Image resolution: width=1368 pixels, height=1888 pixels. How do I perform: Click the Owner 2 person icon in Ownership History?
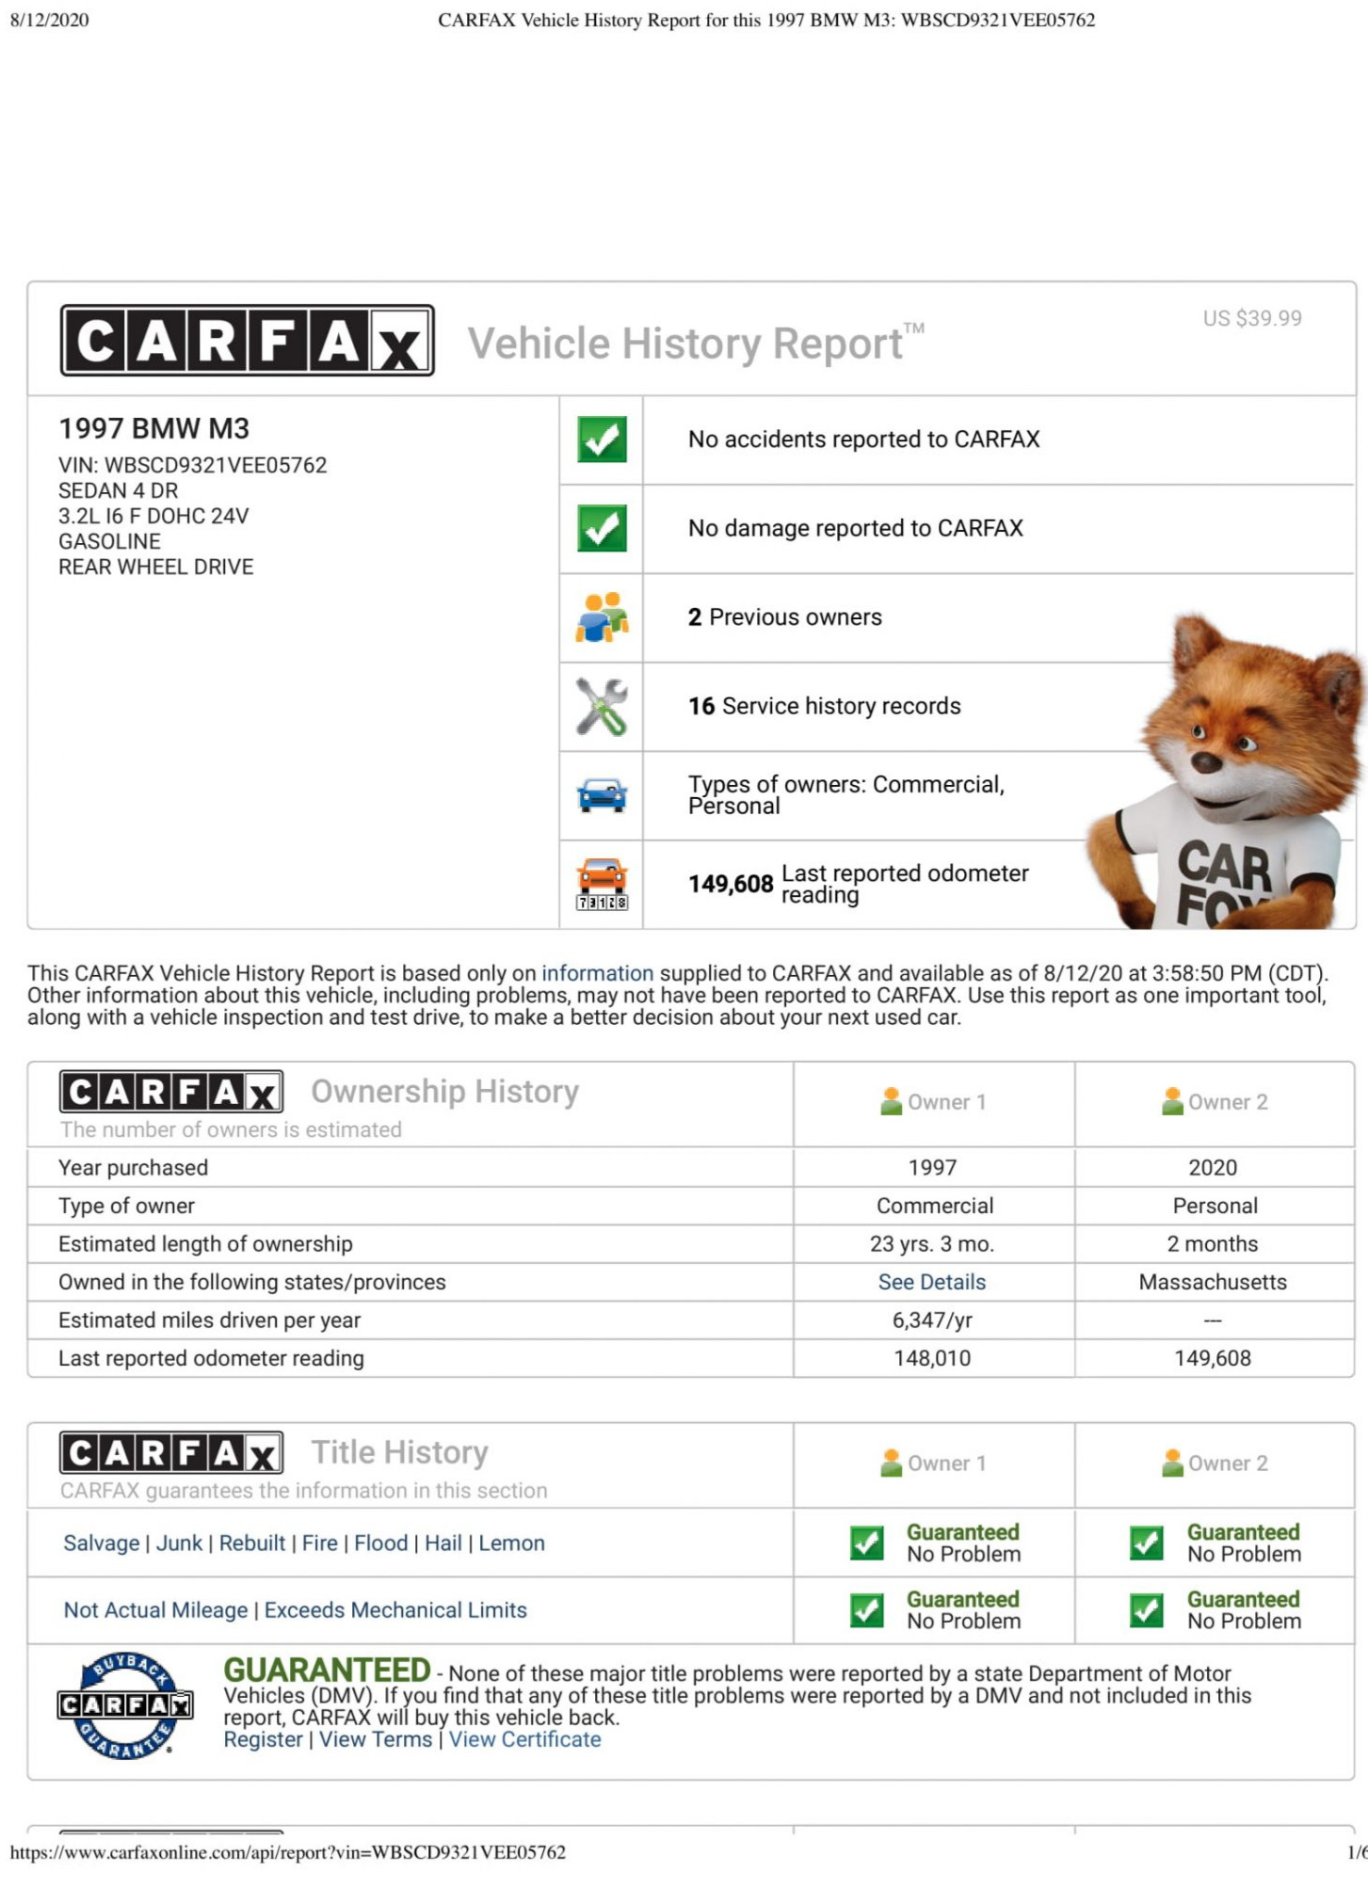[1172, 1101]
